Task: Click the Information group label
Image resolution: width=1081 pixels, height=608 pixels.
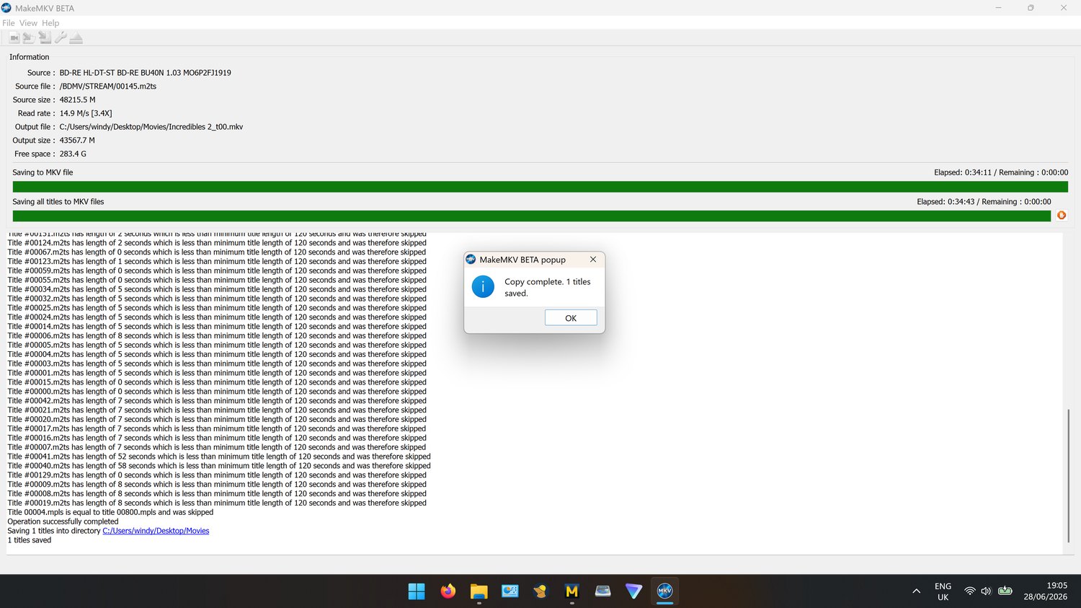Action: pos(30,57)
